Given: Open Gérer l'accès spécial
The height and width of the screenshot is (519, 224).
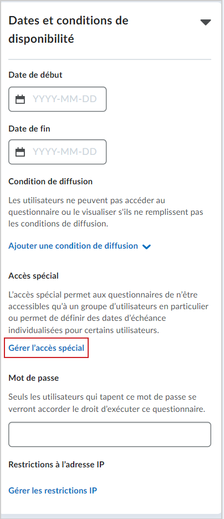Looking at the screenshot, I should [x=46, y=348].
